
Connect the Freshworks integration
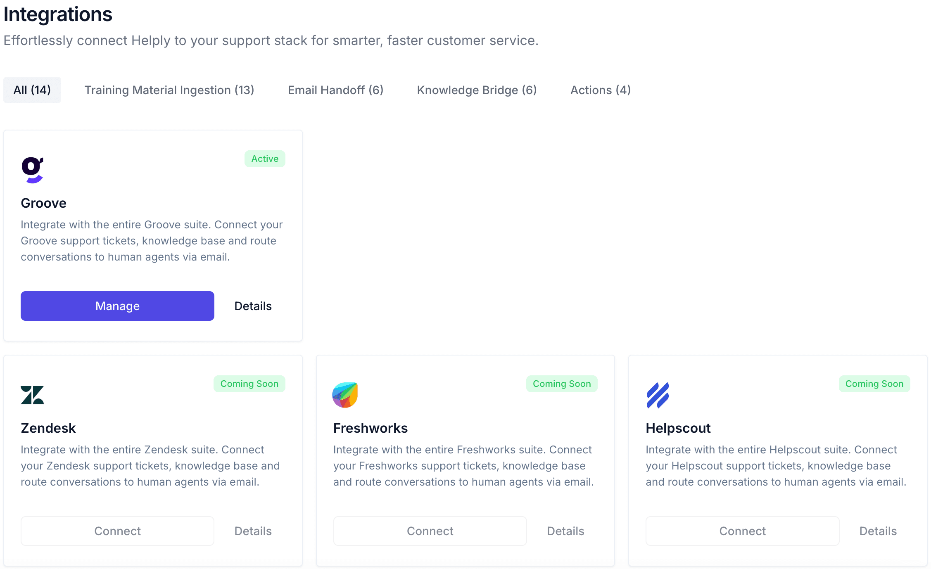tap(430, 531)
